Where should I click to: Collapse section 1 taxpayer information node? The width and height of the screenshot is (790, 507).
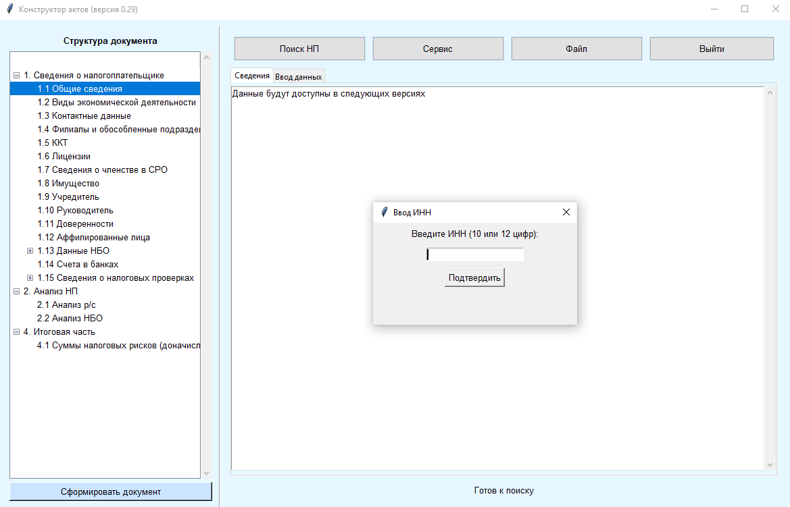coord(16,76)
